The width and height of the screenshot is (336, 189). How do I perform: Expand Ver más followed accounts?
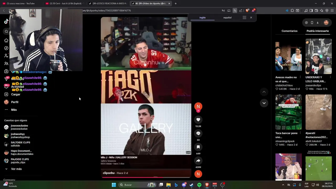(x=13, y=169)
